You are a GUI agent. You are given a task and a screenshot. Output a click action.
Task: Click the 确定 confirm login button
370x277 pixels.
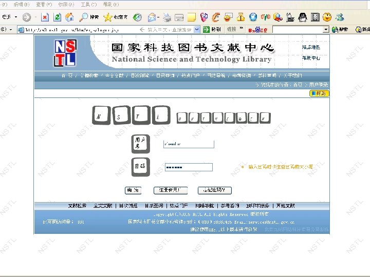(x=133, y=190)
